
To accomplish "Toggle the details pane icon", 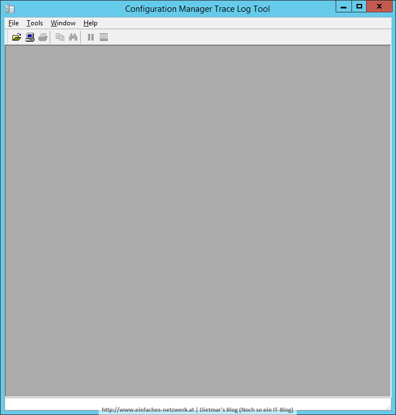I will pos(104,37).
